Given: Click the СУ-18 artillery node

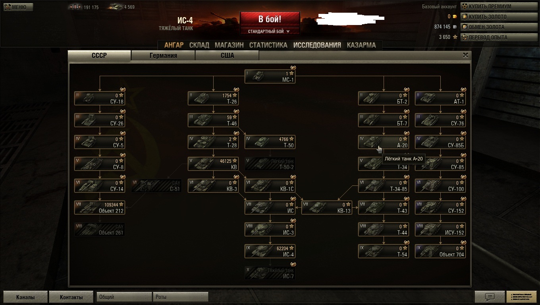Looking at the screenshot, I should [x=100, y=98].
